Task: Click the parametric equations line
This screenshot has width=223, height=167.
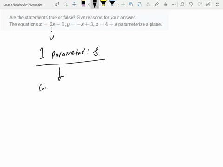Action: 85,24
